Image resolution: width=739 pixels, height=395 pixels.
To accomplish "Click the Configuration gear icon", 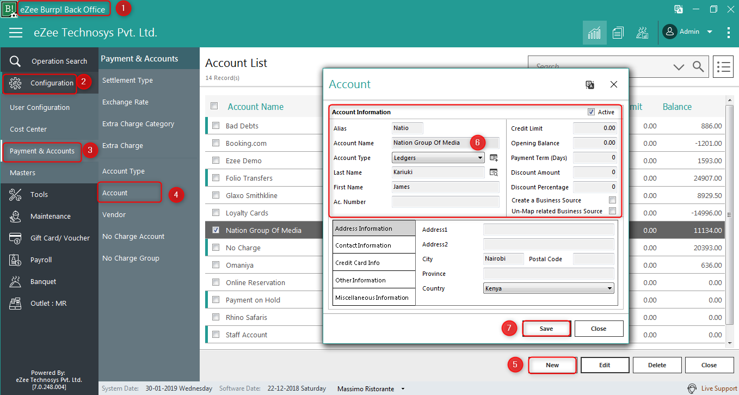I will tap(15, 83).
